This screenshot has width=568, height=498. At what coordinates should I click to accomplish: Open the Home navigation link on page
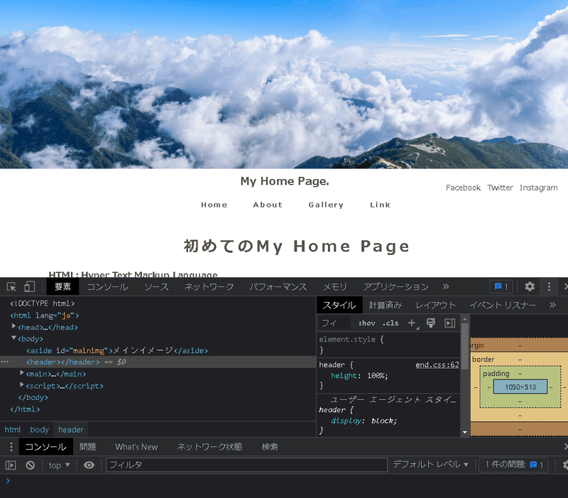tap(214, 205)
